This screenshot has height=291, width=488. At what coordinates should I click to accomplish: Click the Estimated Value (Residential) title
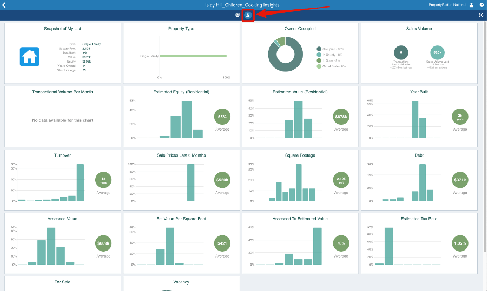[300, 92]
